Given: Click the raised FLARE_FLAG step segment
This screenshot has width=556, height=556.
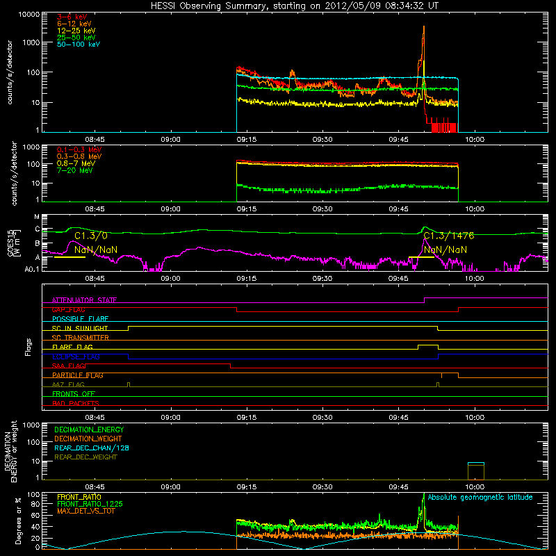Looking at the screenshot, I should point(428,345).
